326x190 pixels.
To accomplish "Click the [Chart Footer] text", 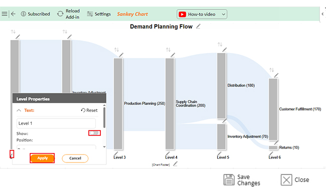I will click(160, 164).
